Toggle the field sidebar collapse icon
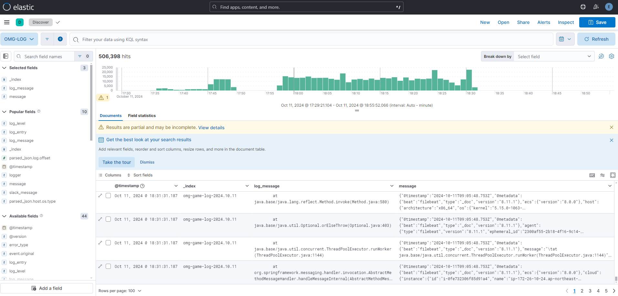The image size is (618, 296). pyautogui.click(x=6, y=56)
